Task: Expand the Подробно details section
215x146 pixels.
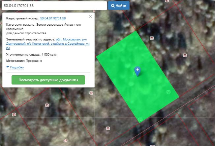Action: pos(17,67)
